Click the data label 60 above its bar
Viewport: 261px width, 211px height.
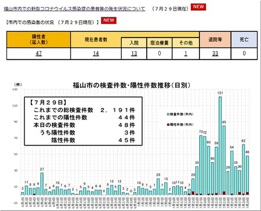pyautogui.click(x=209, y=142)
